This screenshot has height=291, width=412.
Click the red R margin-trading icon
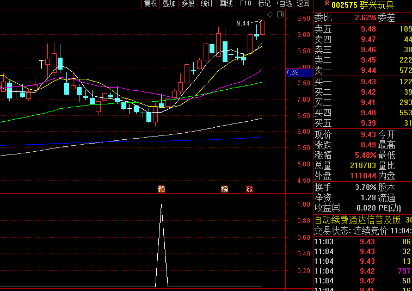[x=327, y=3]
